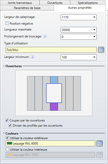Disable Utiliser la couleur extérieure checkbox

(7, 138)
